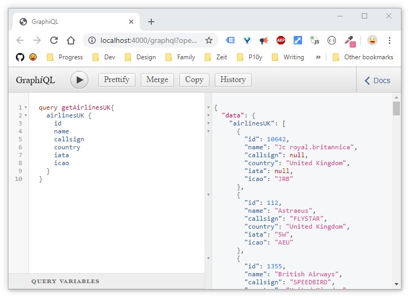Click the results scrollbar down arrow

click(396, 284)
